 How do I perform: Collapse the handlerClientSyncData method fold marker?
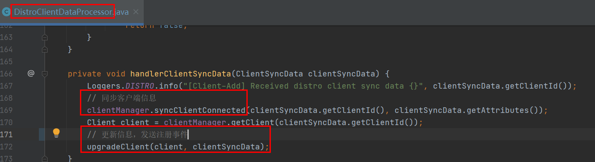pyautogui.click(x=45, y=74)
